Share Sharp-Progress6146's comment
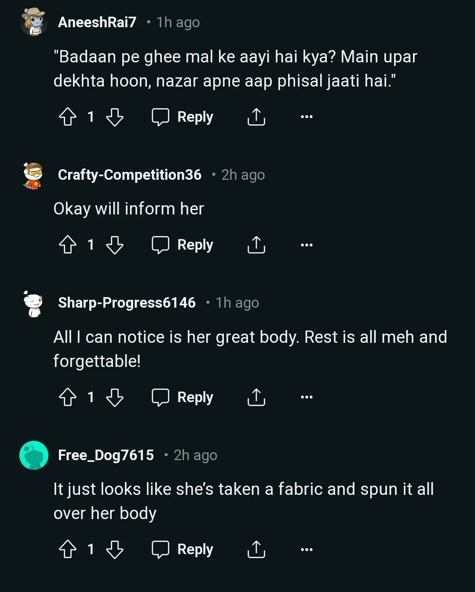 (x=256, y=397)
